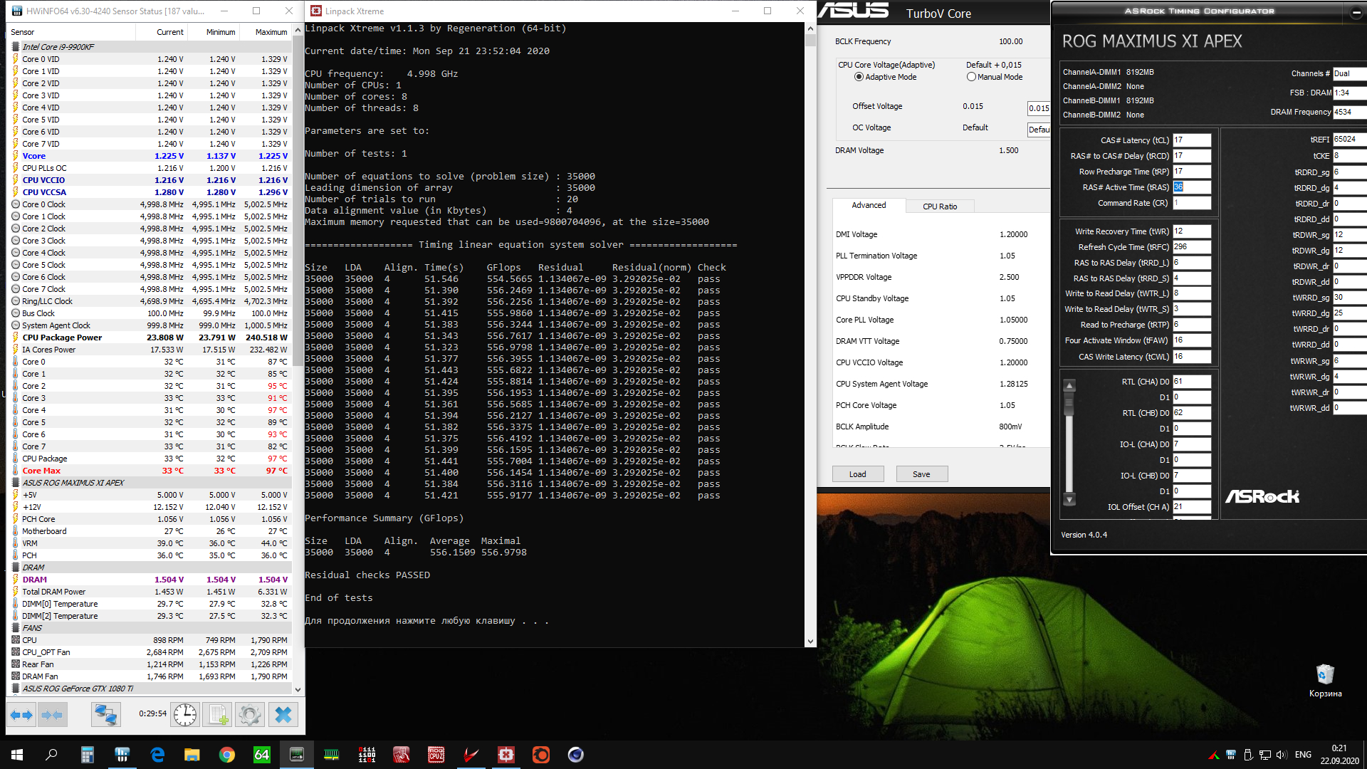
Task: Open the network remote monitoring icon in HWiNFO
Action: (x=106, y=714)
